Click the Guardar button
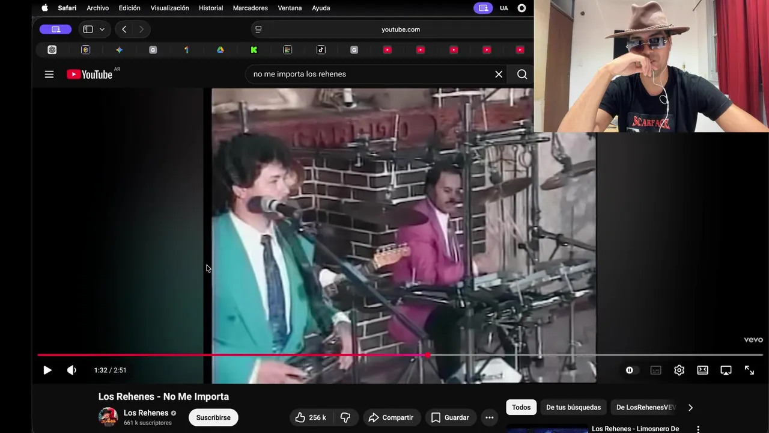Viewport: 769px width, 433px height. [x=450, y=417]
